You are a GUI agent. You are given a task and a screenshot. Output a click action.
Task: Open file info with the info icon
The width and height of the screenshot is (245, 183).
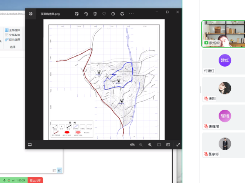point(113,14)
